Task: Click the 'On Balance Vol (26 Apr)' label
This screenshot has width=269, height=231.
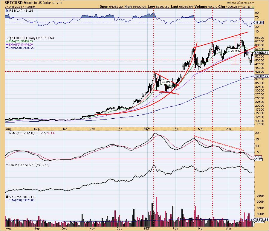Action: [29, 165]
